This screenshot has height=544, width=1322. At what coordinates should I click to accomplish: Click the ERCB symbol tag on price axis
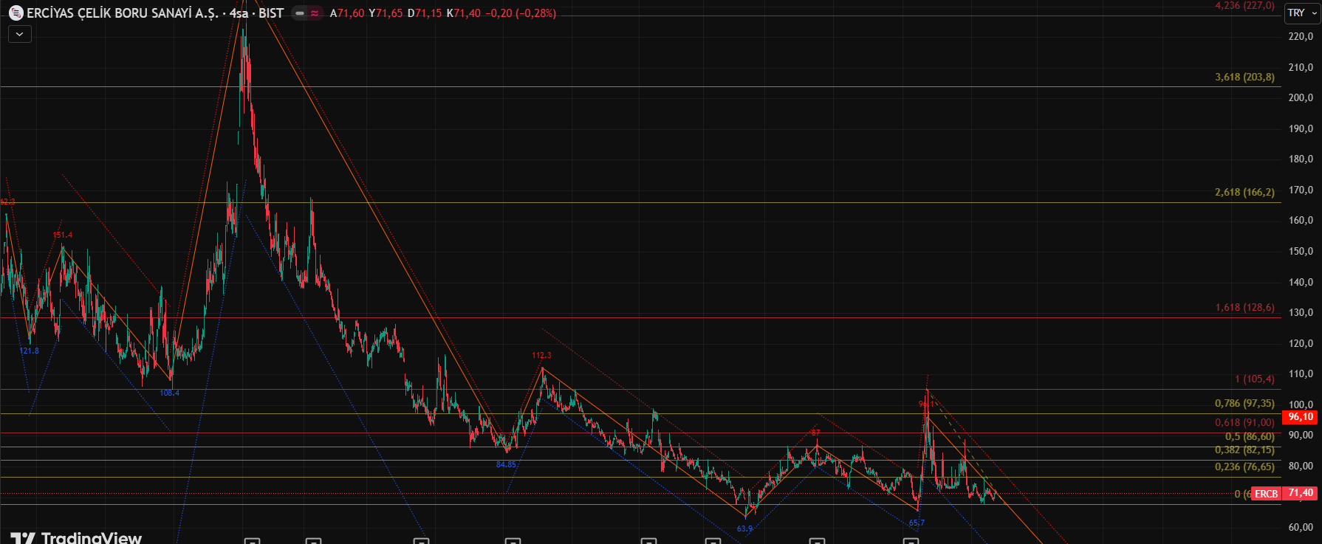point(1266,494)
